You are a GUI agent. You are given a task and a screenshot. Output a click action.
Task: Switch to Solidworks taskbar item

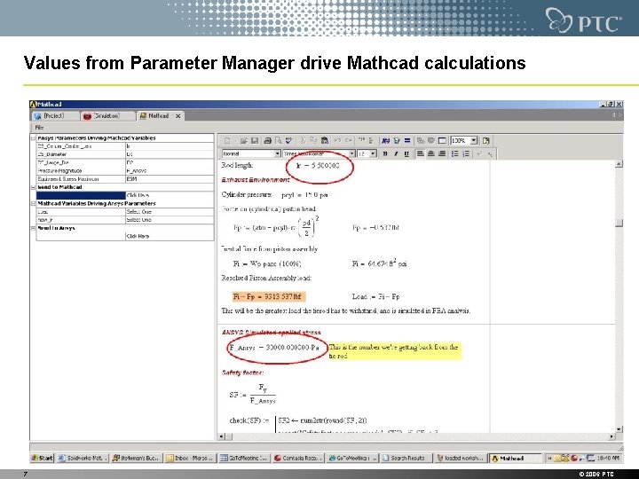83,459
